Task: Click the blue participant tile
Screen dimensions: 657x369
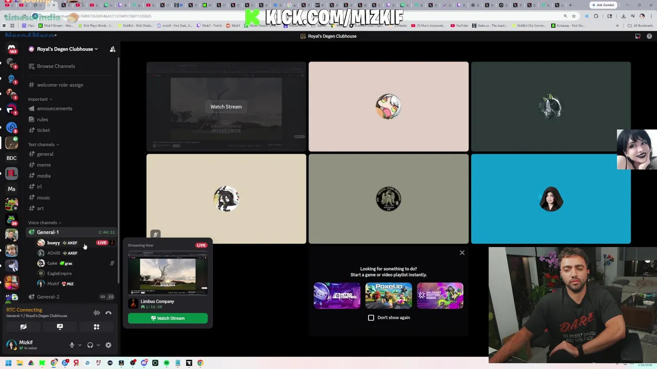Action: pos(551,199)
